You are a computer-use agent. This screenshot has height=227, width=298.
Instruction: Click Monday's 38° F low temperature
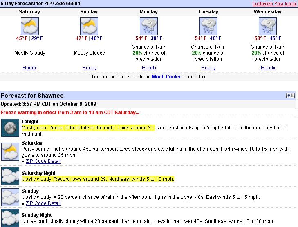pyautogui.click(x=157, y=38)
